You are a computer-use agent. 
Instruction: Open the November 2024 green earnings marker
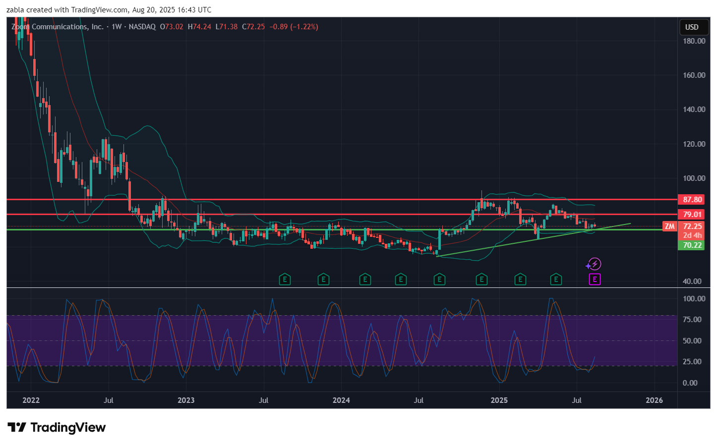[x=481, y=279]
